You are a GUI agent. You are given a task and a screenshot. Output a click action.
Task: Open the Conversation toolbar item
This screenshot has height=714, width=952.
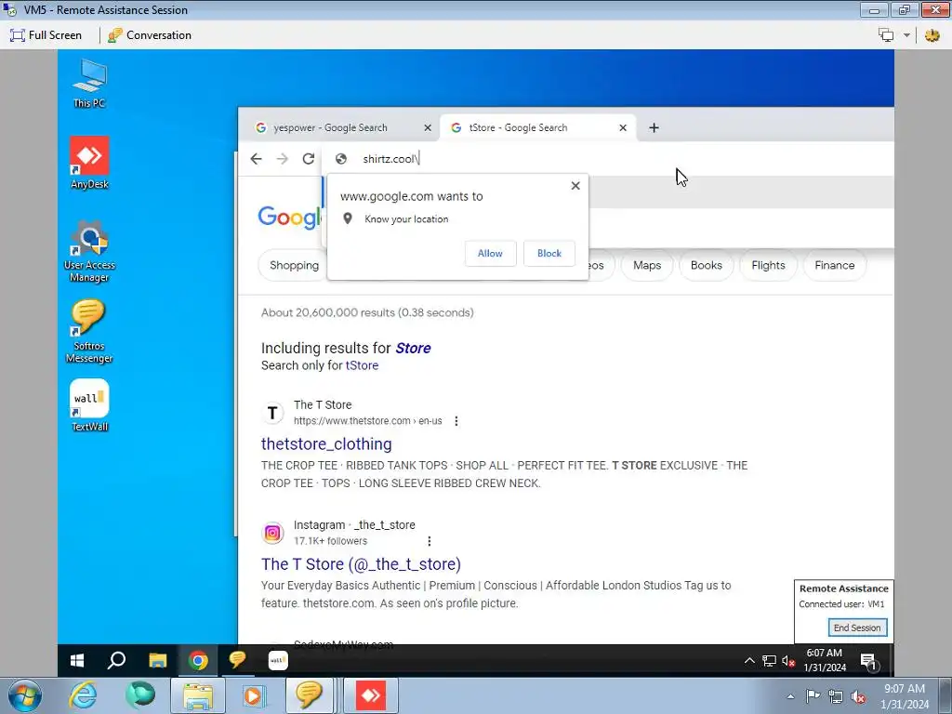[x=150, y=35]
